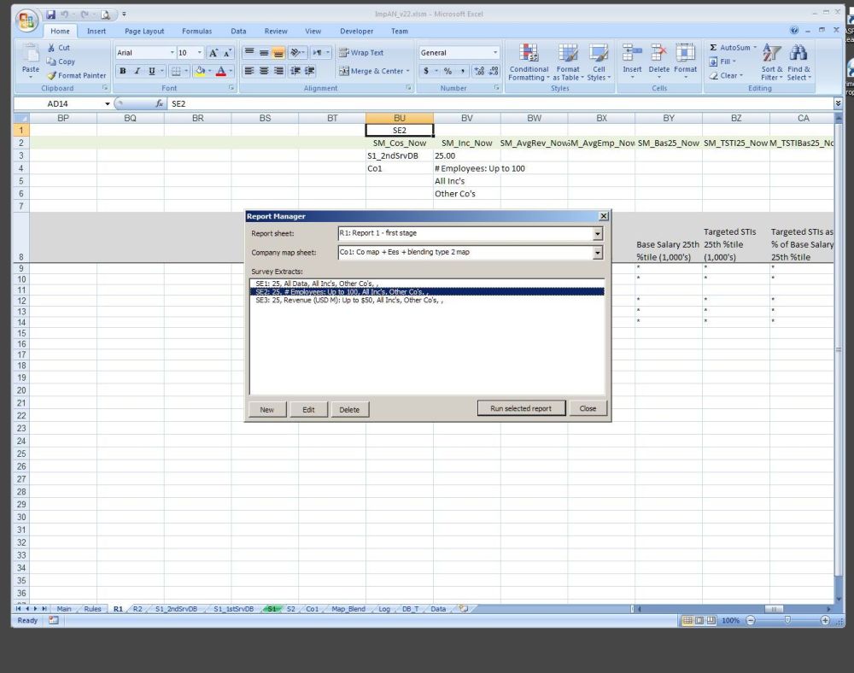Click the zoom slider in status bar

787,620
